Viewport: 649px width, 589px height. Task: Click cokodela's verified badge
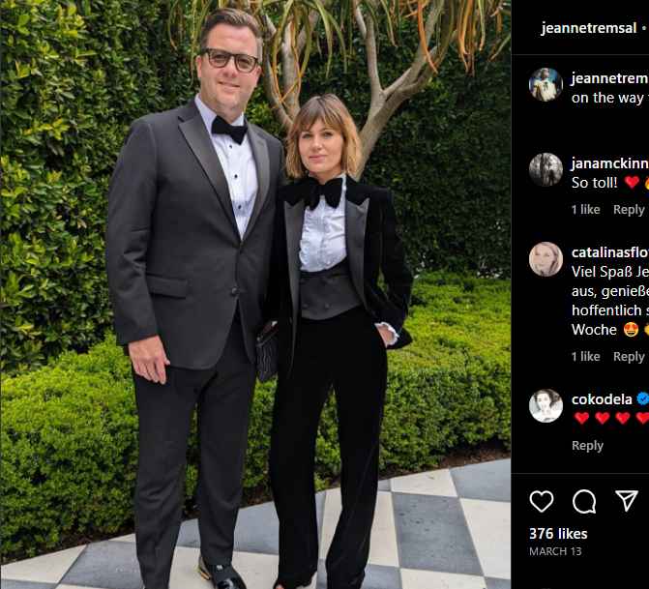pyautogui.click(x=643, y=398)
